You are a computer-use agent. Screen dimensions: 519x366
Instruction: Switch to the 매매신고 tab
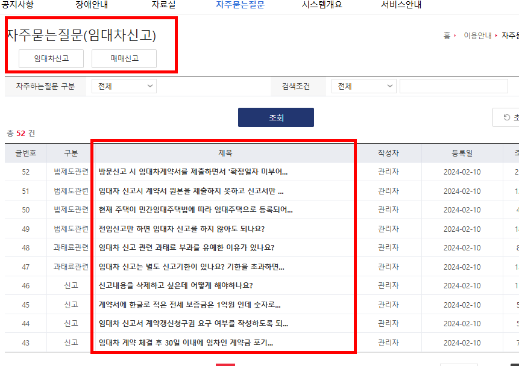(123, 58)
